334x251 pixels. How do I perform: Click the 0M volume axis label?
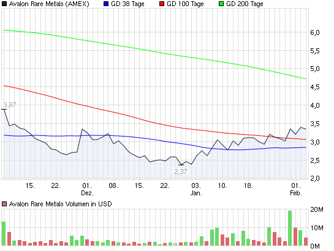[x=315, y=246]
